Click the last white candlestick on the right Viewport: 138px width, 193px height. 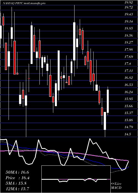pyautogui.click(x=108, y=101)
